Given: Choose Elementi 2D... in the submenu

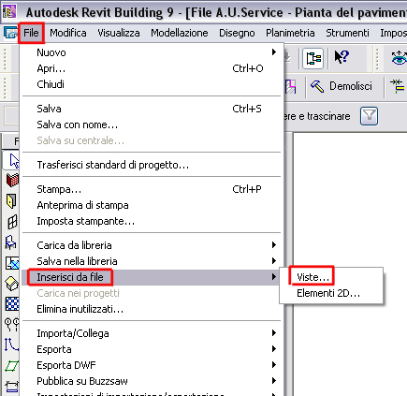Looking at the screenshot, I should (x=331, y=293).
